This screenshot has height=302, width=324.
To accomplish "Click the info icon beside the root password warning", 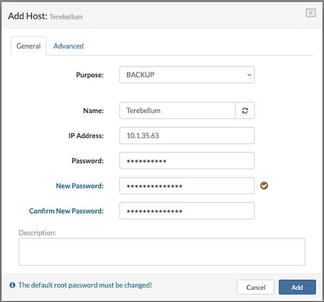I will point(12,285).
